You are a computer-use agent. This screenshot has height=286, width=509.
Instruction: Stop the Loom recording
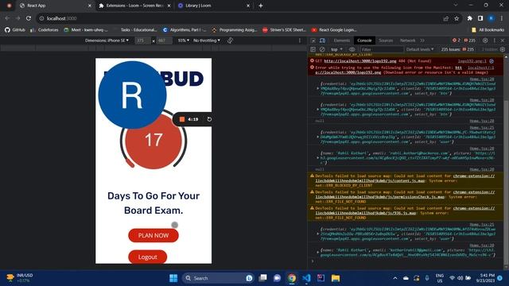pos(182,119)
